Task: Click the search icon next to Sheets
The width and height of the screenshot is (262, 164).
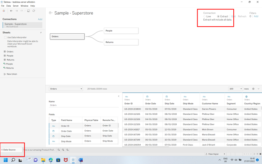Action: [x=41, y=32]
